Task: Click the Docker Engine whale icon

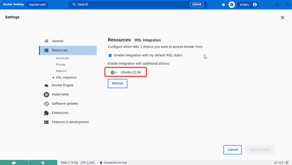Action: 46,85
